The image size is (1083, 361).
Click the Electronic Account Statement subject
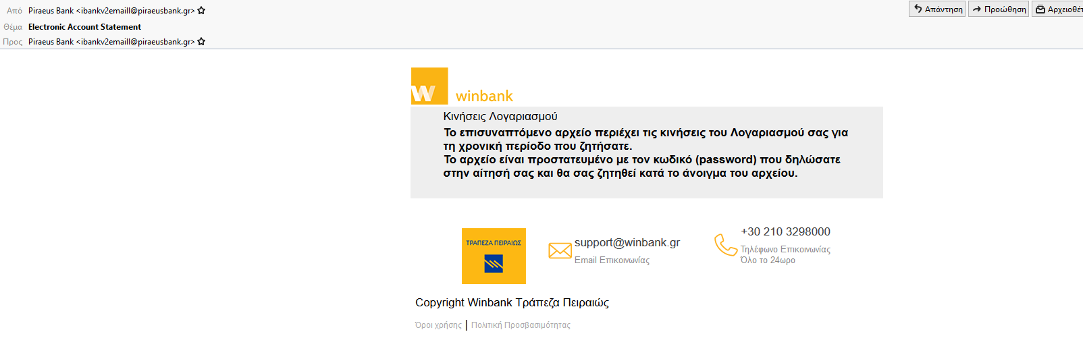click(84, 27)
